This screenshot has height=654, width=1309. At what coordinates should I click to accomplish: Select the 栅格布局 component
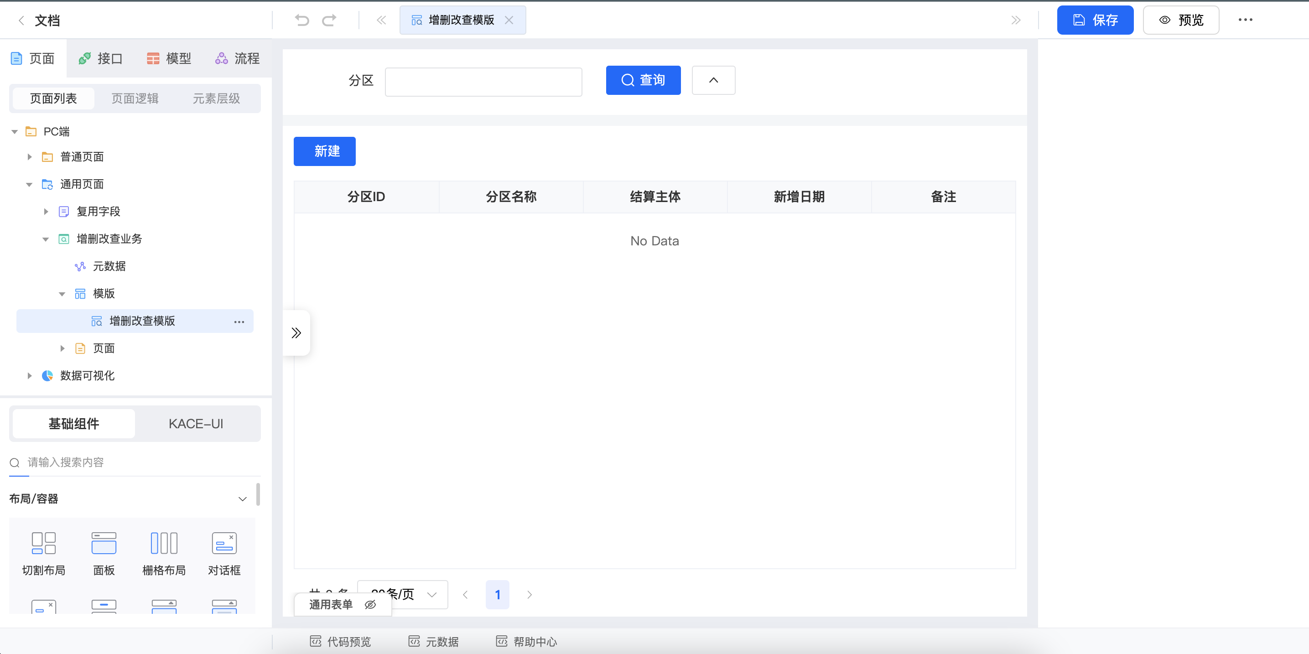[x=164, y=553]
